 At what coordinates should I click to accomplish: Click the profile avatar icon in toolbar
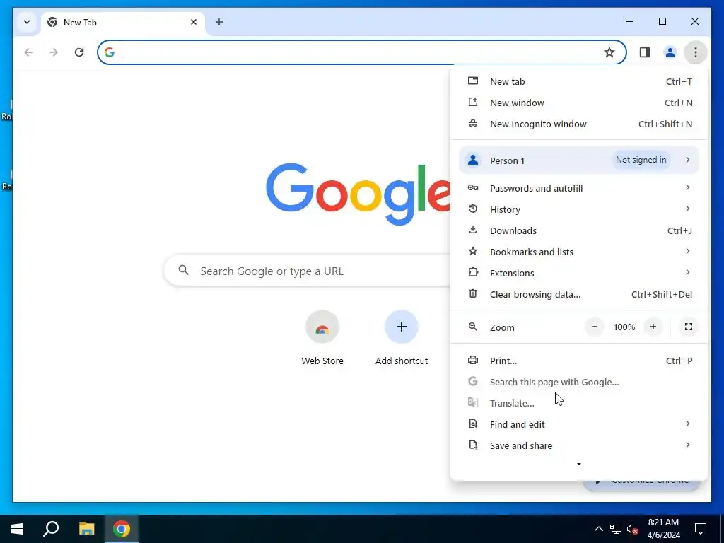pos(670,52)
